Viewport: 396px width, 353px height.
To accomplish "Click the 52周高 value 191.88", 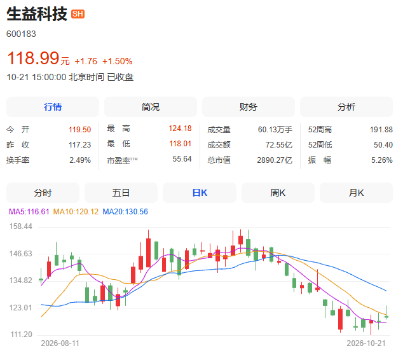I will [381, 130].
